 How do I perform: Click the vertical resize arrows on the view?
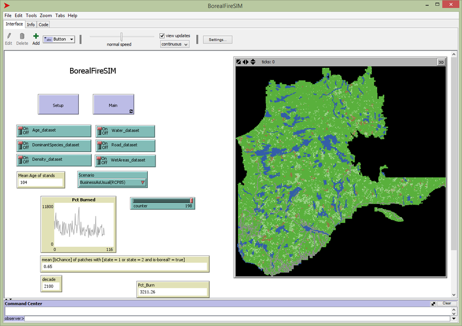click(252, 62)
